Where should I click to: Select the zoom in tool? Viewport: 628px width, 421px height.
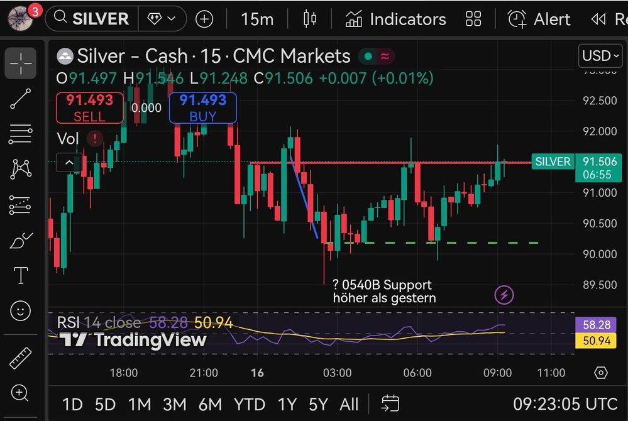click(x=19, y=393)
